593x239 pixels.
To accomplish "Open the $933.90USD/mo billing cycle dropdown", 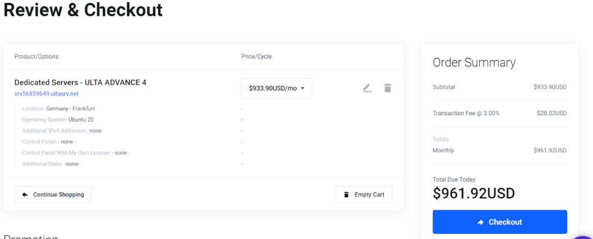I will point(276,89).
